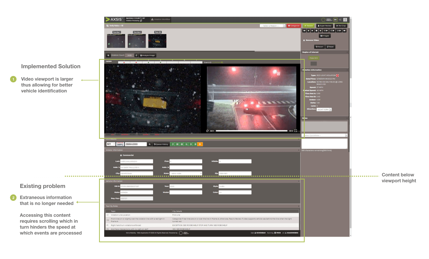Click the Revert button
This screenshot has width=429, height=259.
[x=319, y=47]
